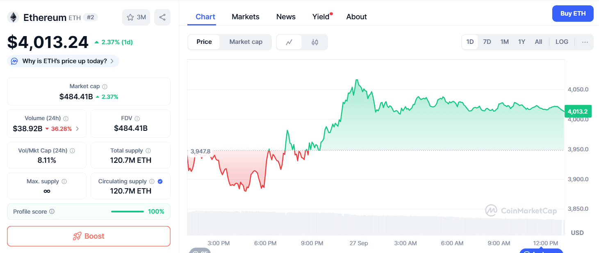599x253 pixels.
Task: Enable the LOG scale option
Action: pos(562,42)
